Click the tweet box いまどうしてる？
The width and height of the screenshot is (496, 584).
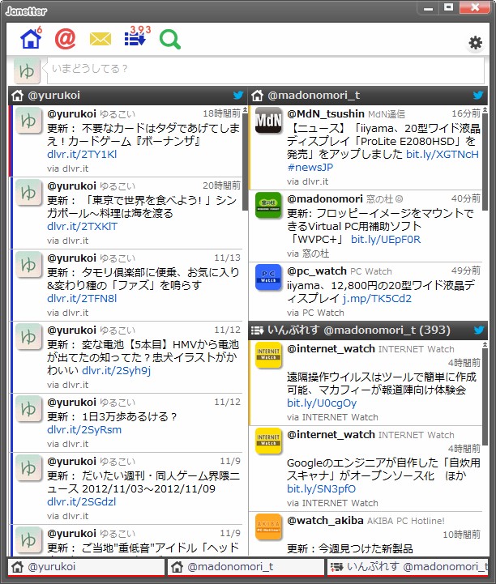coord(266,70)
